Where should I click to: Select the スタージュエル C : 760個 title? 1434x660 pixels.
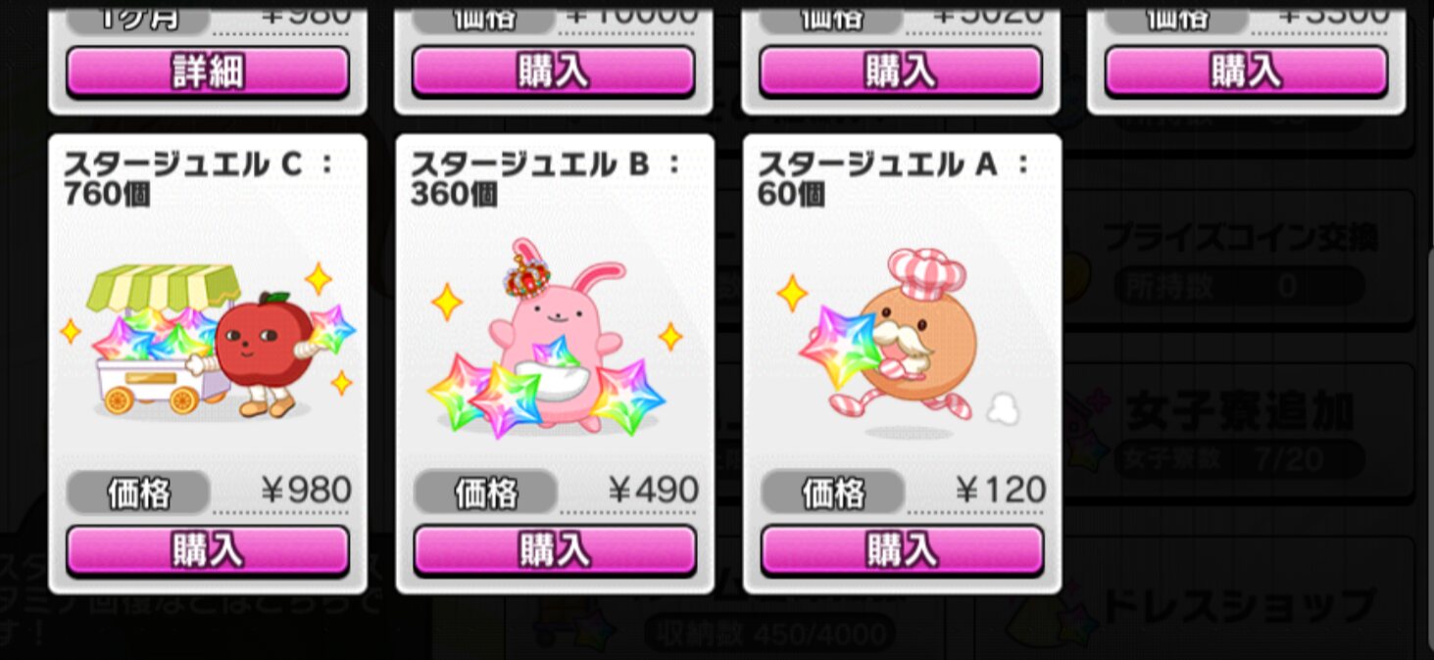pyautogui.click(x=199, y=179)
